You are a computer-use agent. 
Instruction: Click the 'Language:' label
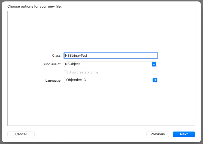pyautogui.click(x=53, y=80)
